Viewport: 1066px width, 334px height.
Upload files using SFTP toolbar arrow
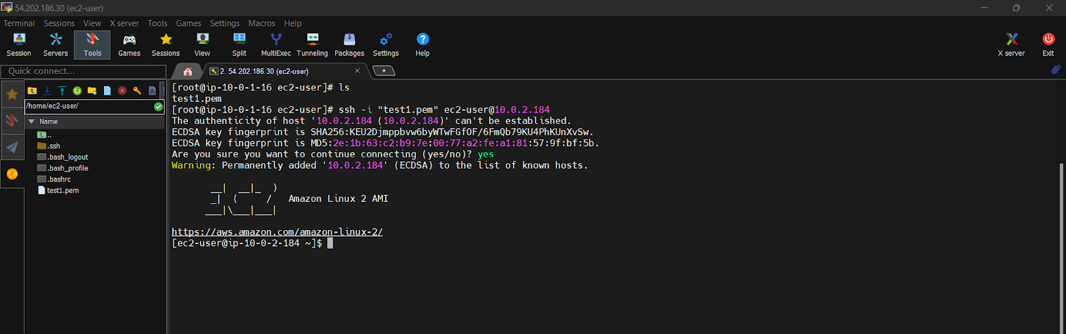pos(62,91)
